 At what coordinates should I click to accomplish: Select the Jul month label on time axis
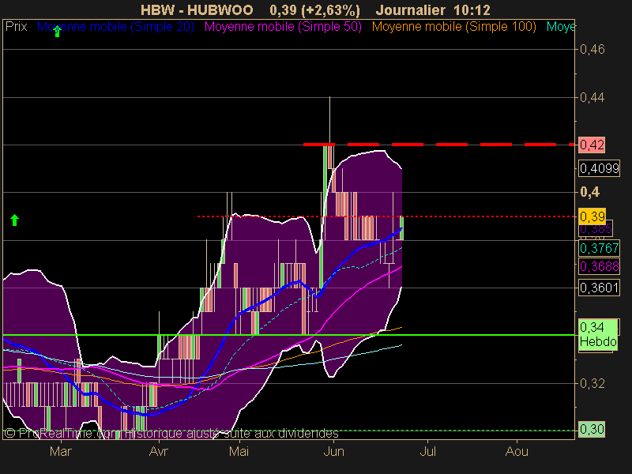pyautogui.click(x=427, y=451)
